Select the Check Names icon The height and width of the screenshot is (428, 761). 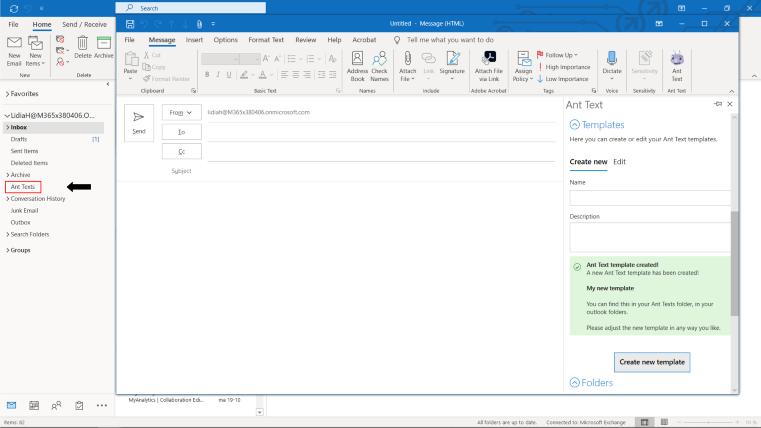(380, 66)
